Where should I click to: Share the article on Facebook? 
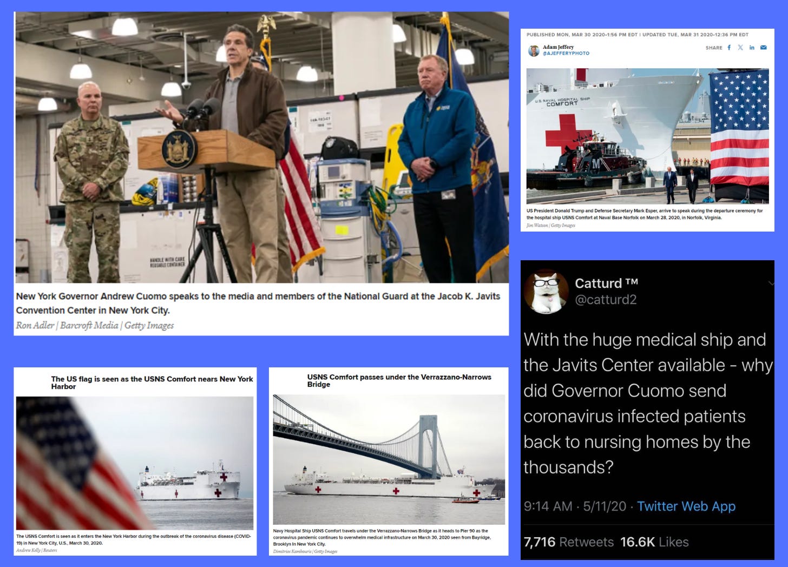[x=729, y=48]
